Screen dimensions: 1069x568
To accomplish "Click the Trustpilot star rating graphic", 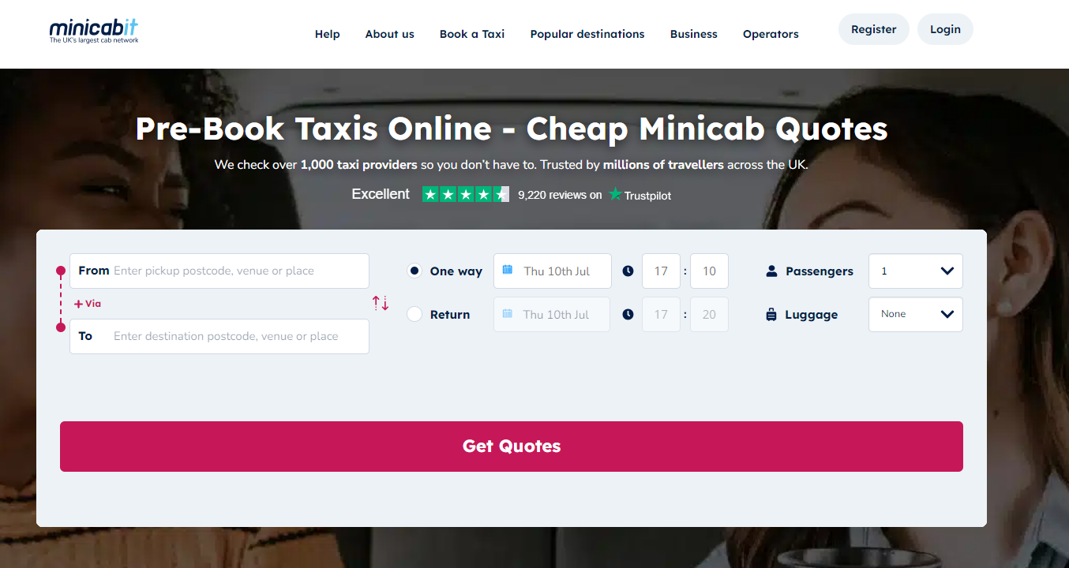I will click(x=466, y=194).
